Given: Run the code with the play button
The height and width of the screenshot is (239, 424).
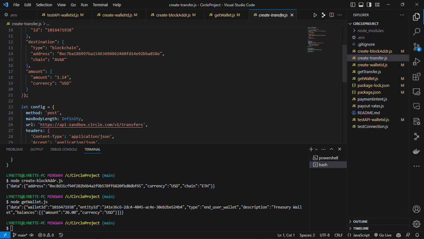Looking at the screenshot, I should click(x=315, y=15).
